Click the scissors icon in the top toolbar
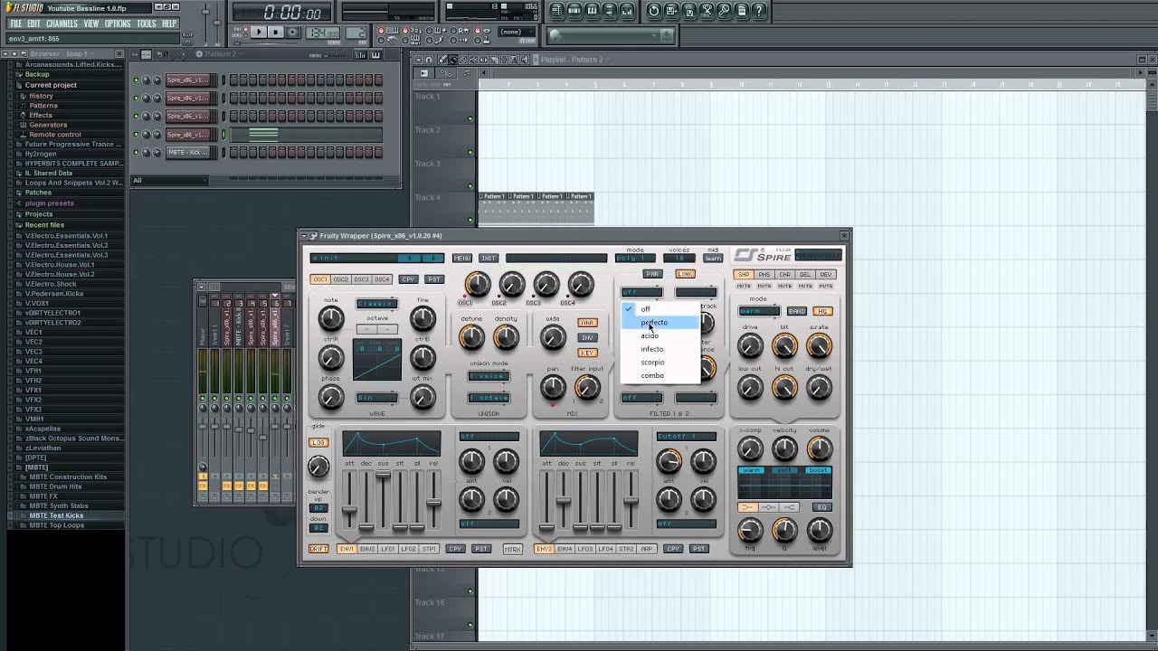 707,11
